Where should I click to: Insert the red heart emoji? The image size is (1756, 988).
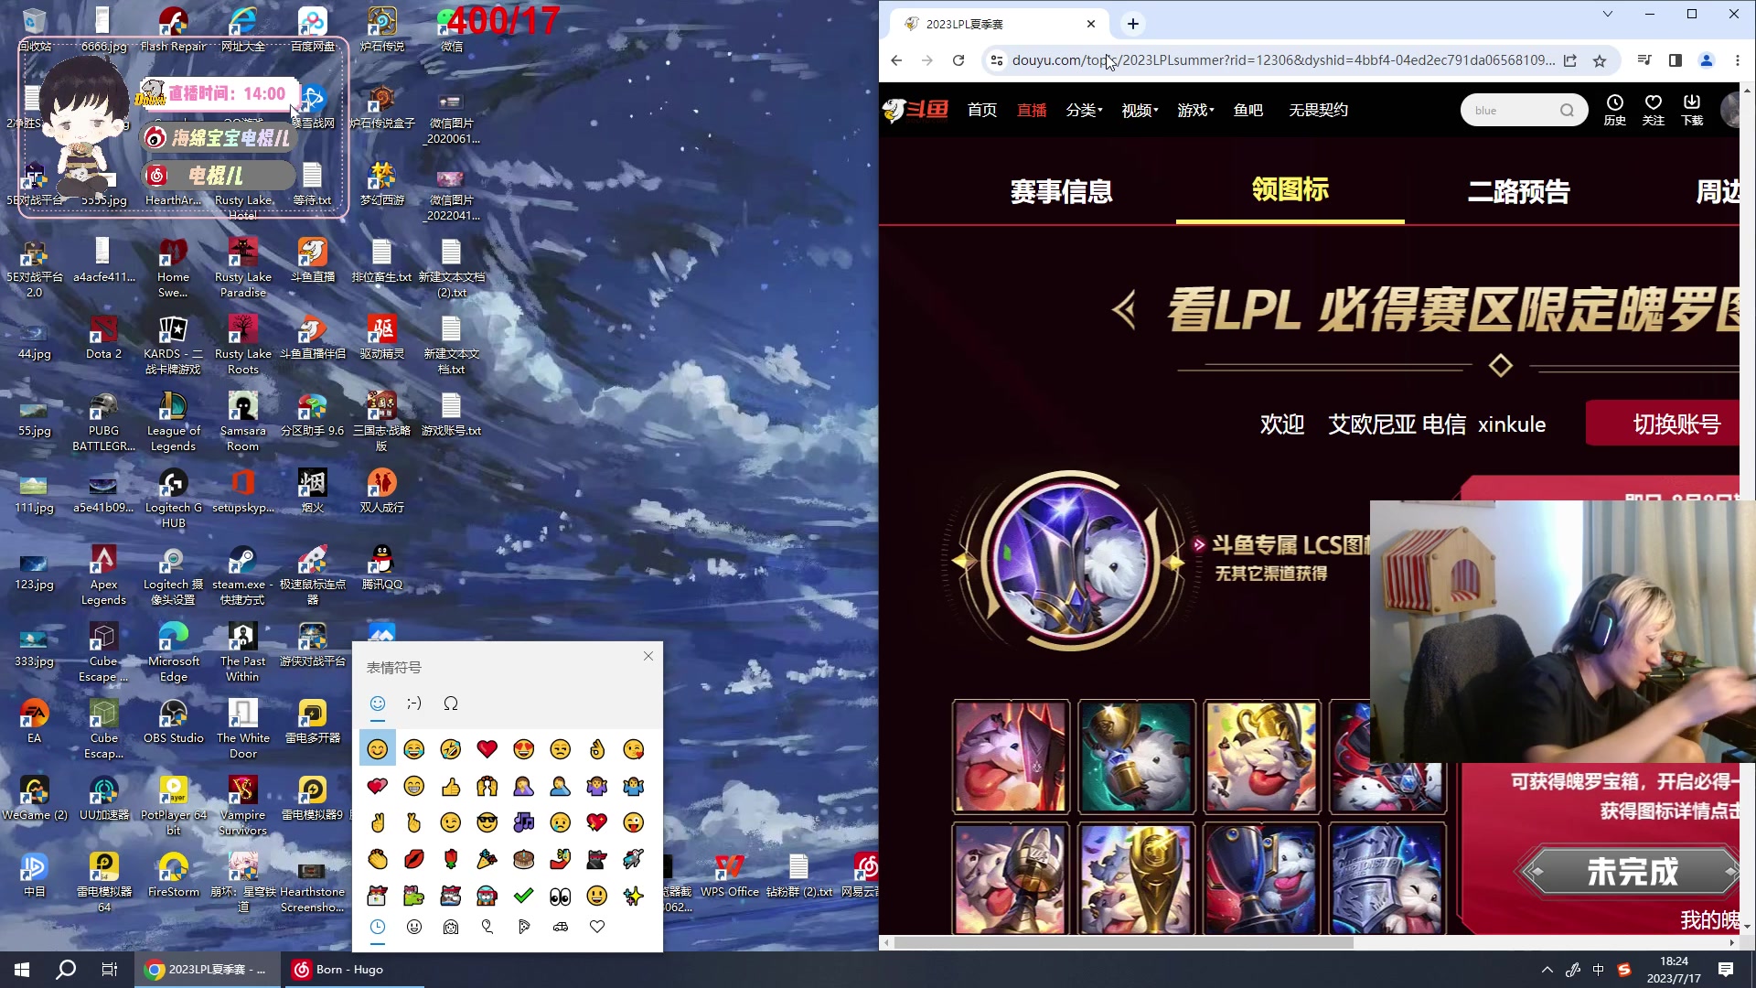[x=487, y=749]
